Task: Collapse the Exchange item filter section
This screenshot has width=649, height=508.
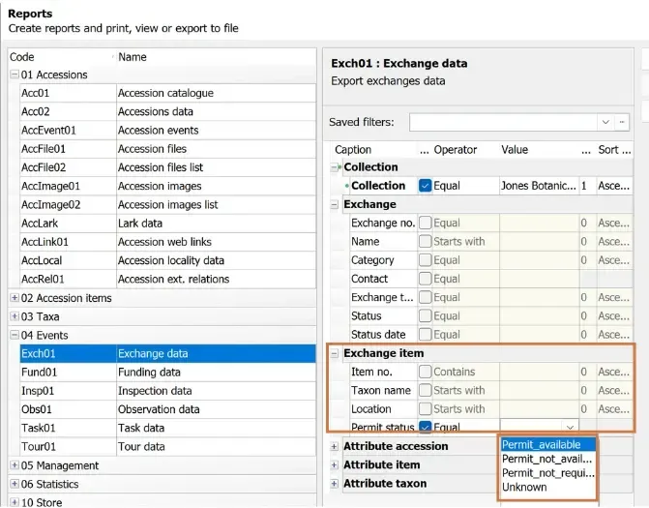Action: (335, 353)
